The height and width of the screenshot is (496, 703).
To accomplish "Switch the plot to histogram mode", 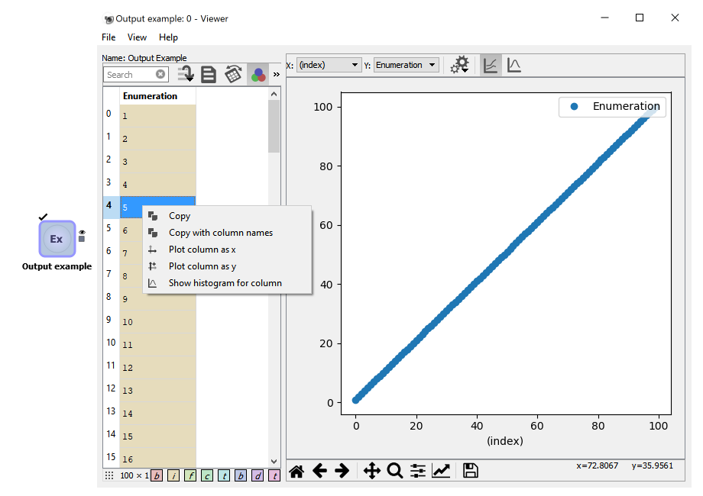I will point(513,65).
